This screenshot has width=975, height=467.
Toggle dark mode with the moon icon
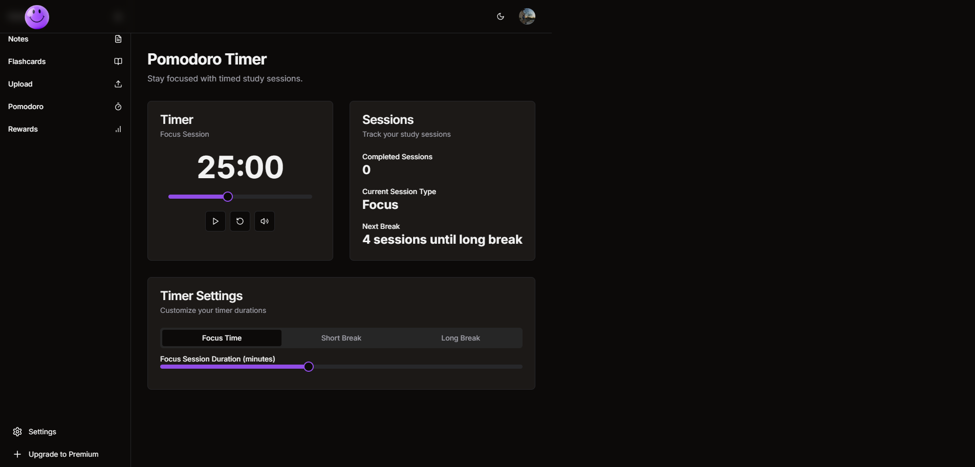coord(501,16)
